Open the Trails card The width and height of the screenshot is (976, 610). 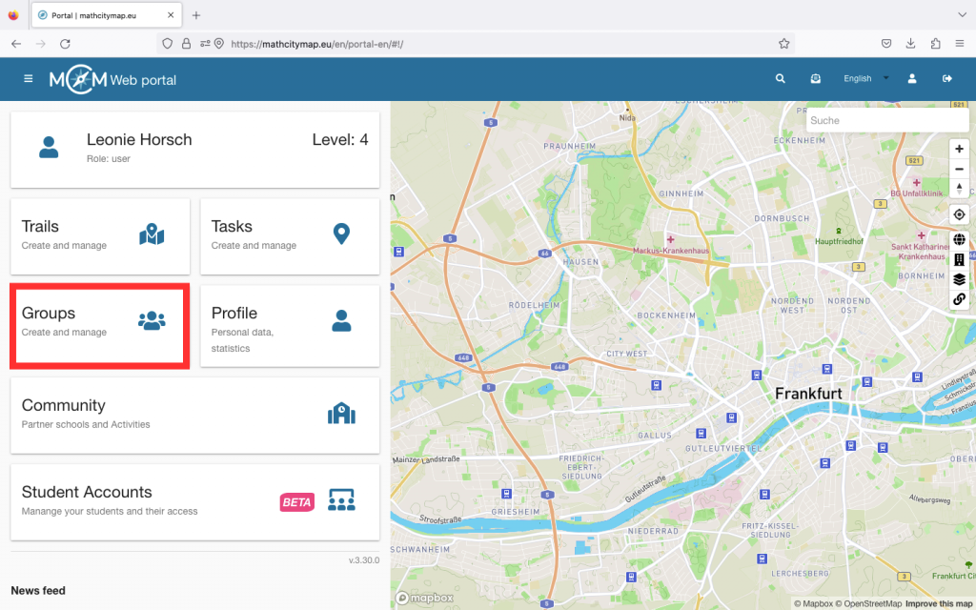pyautogui.click(x=100, y=235)
